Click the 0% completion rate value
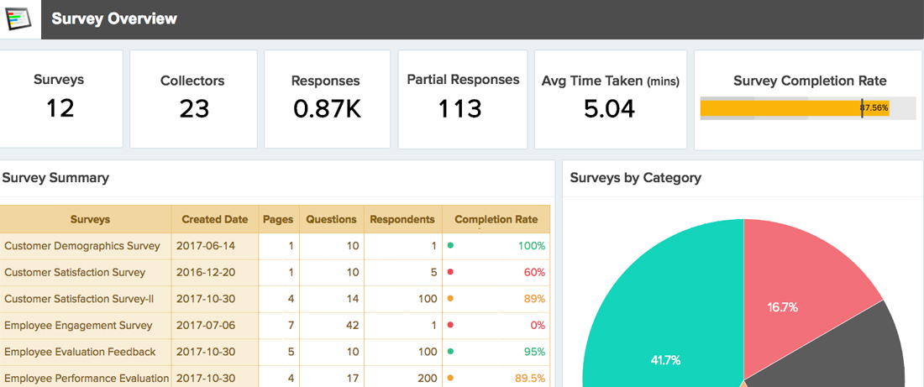Viewport: 924px width, 387px height. pyautogui.click(x=538, y=325)
